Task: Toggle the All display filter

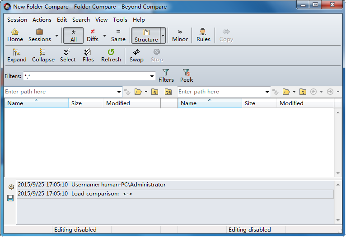Action: point(74,35)
